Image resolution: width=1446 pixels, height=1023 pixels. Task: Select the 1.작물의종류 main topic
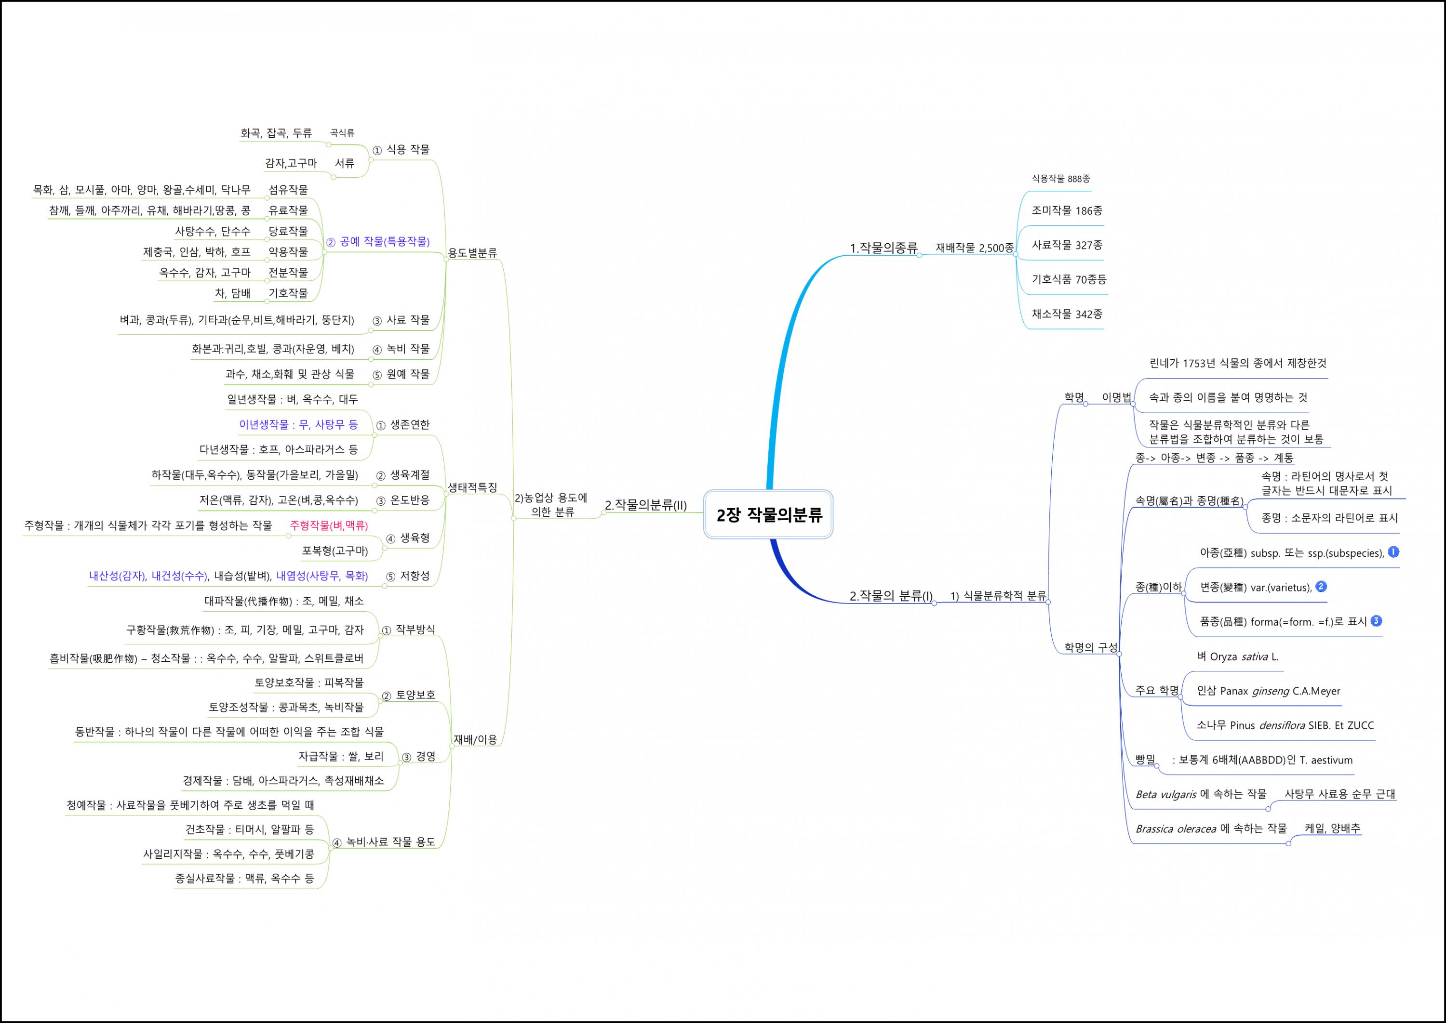click(x=883, y=248)
